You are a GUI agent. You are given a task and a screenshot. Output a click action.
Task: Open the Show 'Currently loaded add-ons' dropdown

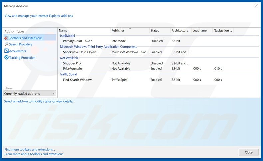pos(30,94)
